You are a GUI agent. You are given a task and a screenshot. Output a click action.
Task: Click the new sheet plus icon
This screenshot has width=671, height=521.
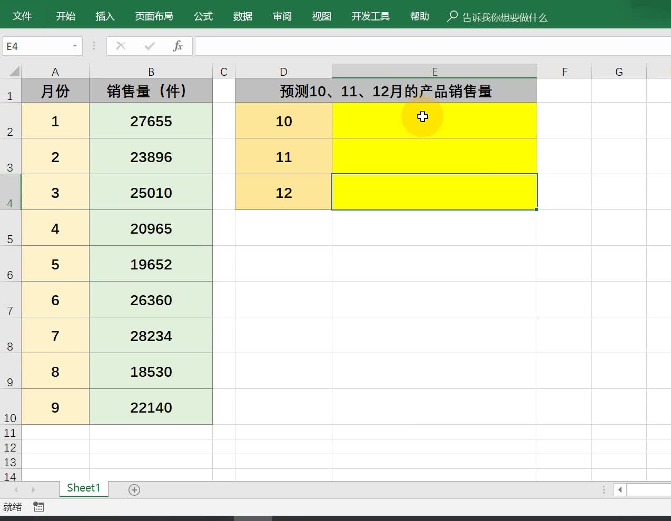134,489
